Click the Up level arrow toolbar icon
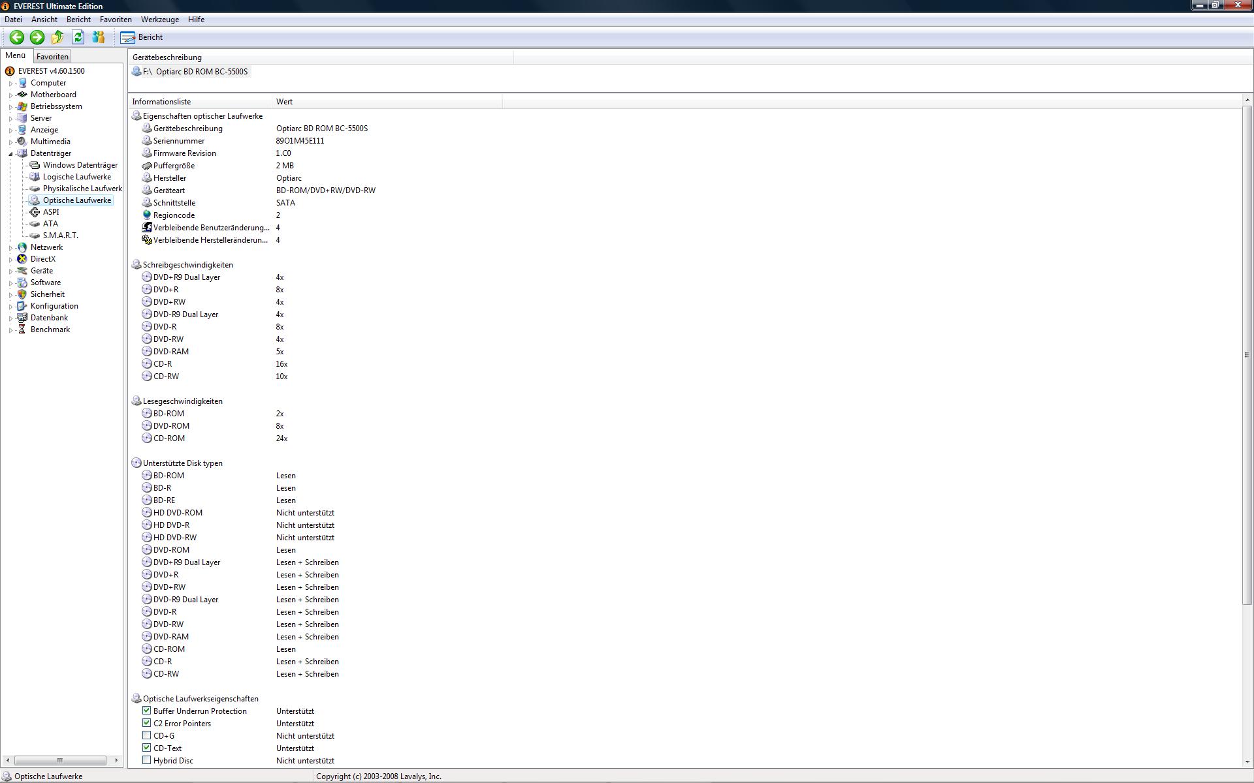The image size is (1254, 783). click(57, 37)
